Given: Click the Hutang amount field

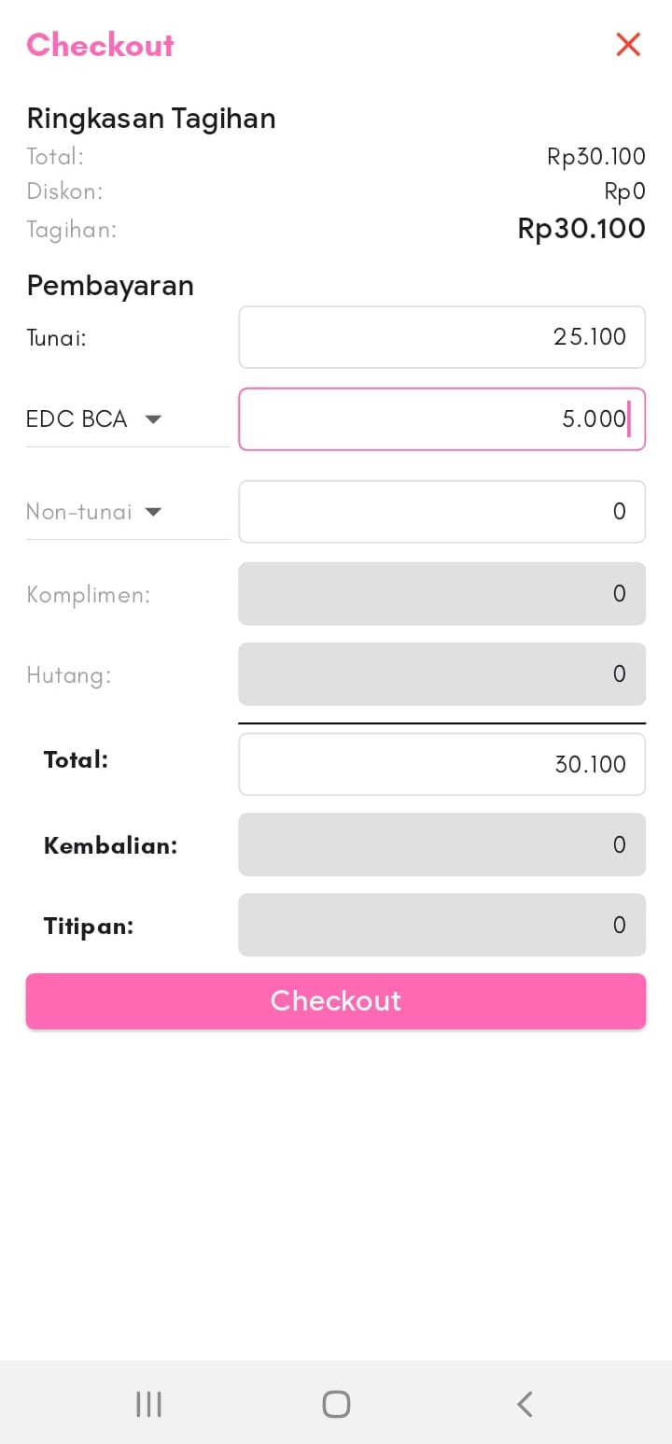Looking at the screenshot, I should click(x=441, y=674).
